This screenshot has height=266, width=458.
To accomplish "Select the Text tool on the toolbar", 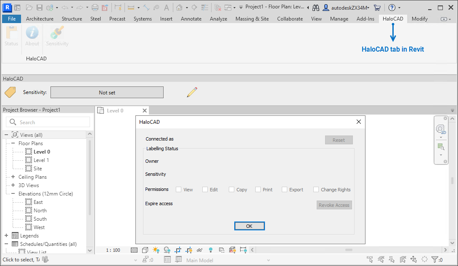I will [x=167, y=7].
